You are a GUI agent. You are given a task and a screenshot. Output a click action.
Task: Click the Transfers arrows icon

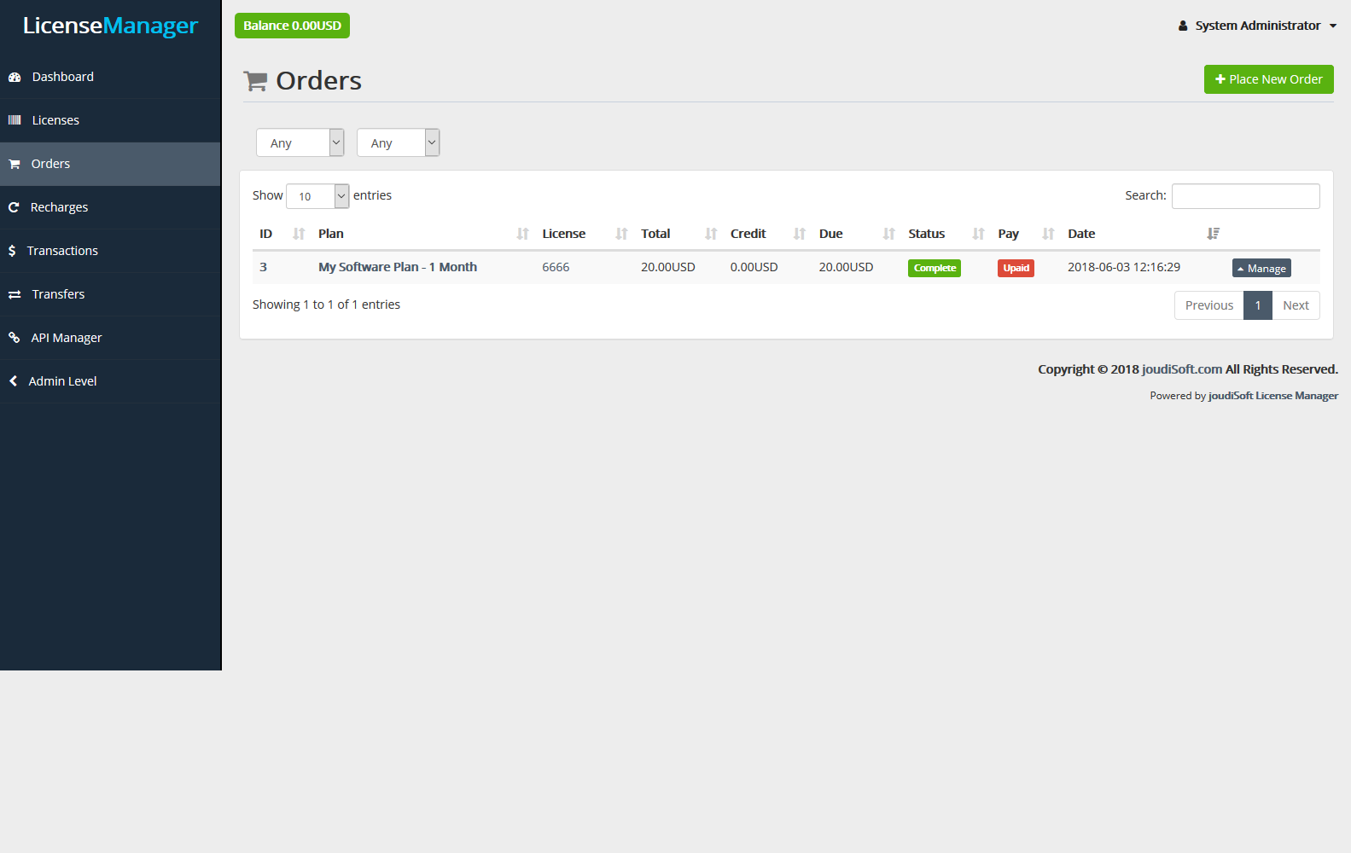click(x=15, y=294)
